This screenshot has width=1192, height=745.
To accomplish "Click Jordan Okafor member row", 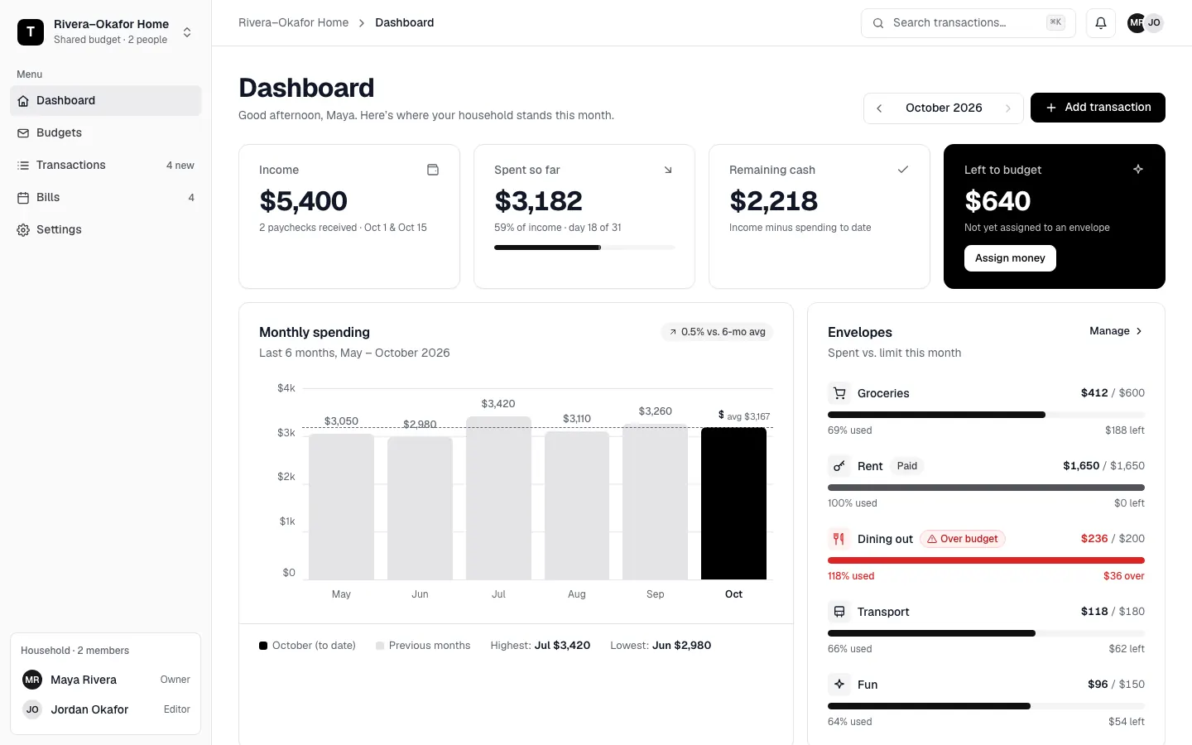I will point(106,709).
